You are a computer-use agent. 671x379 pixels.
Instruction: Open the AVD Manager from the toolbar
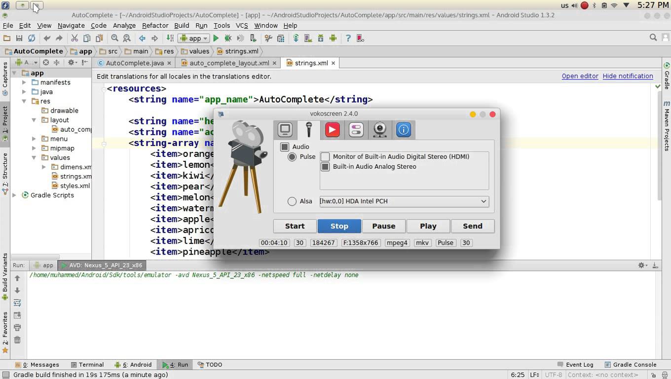pyautogui.click(x=307, y=38)
